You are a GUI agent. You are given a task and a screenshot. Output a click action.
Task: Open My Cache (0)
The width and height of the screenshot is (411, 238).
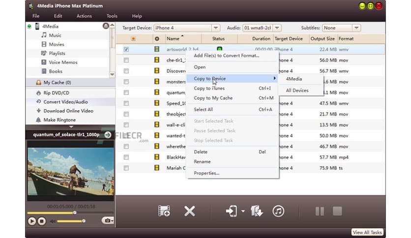70,83
